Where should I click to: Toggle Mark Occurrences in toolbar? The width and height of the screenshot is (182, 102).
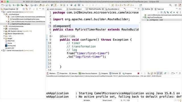(x=55, y=5)
